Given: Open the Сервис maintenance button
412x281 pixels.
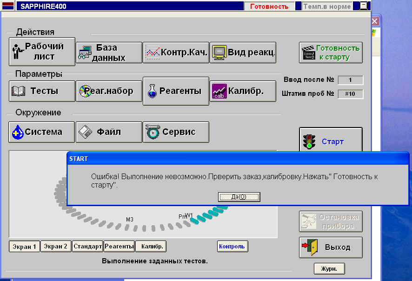Looking at the screenshot, I should [176, 132].
